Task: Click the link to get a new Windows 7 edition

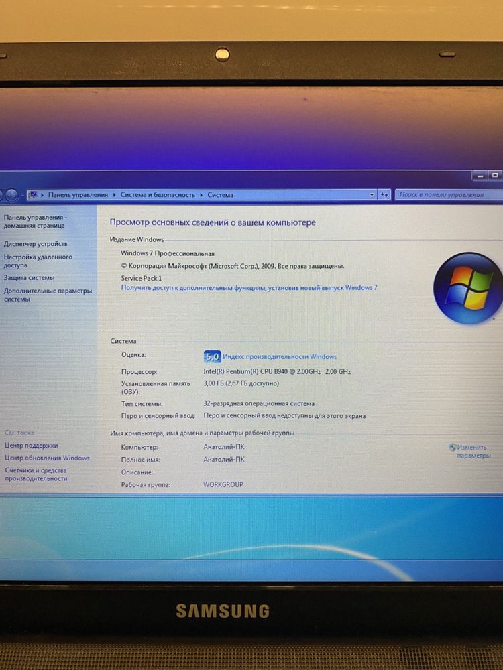Action: click(249, 288)
